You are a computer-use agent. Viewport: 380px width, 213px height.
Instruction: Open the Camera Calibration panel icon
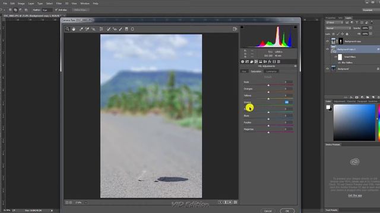[274, 62]
